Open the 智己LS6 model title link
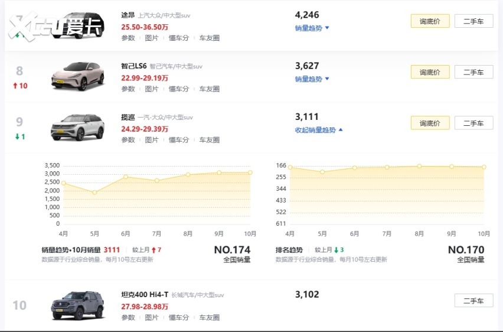The width and height of the screenshot is (503, 332). [133, 67]
